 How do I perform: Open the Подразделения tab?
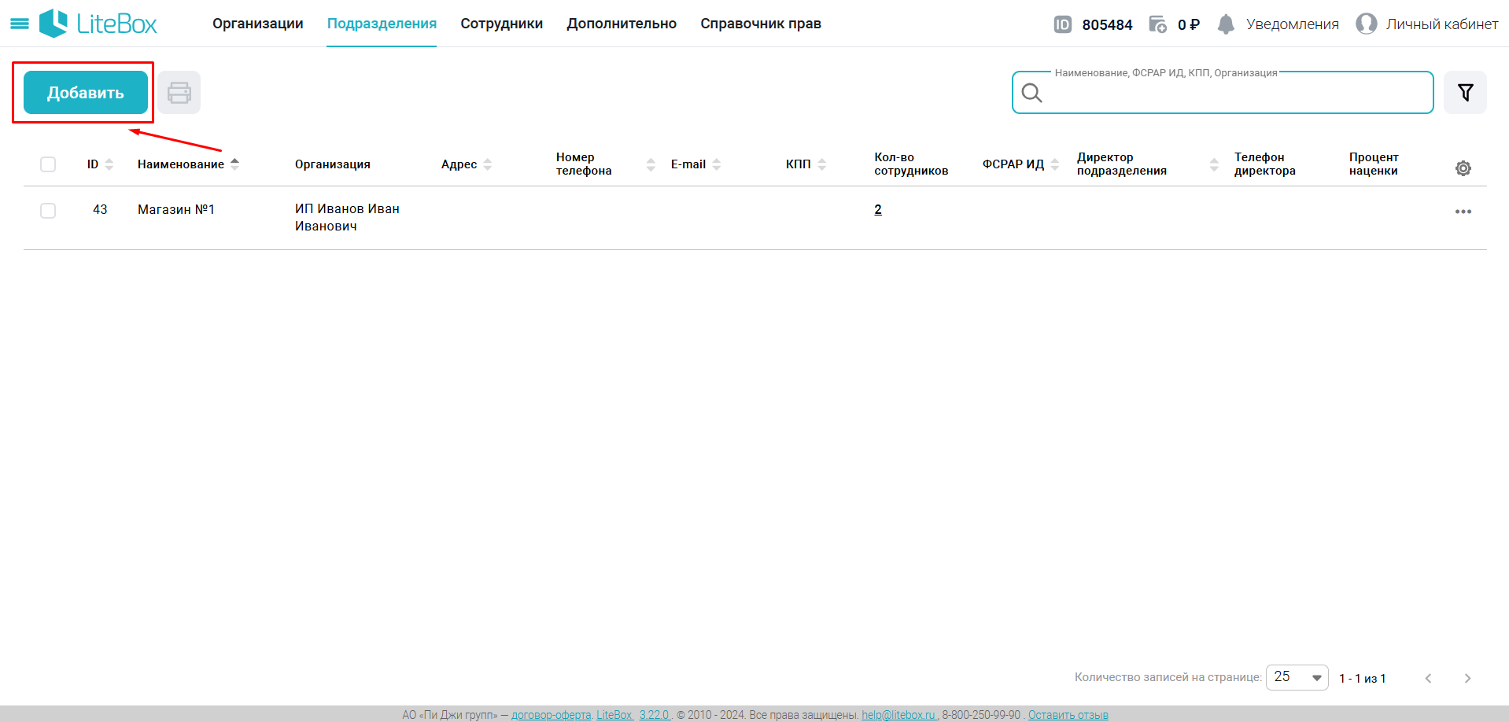(x=382, y=24)
